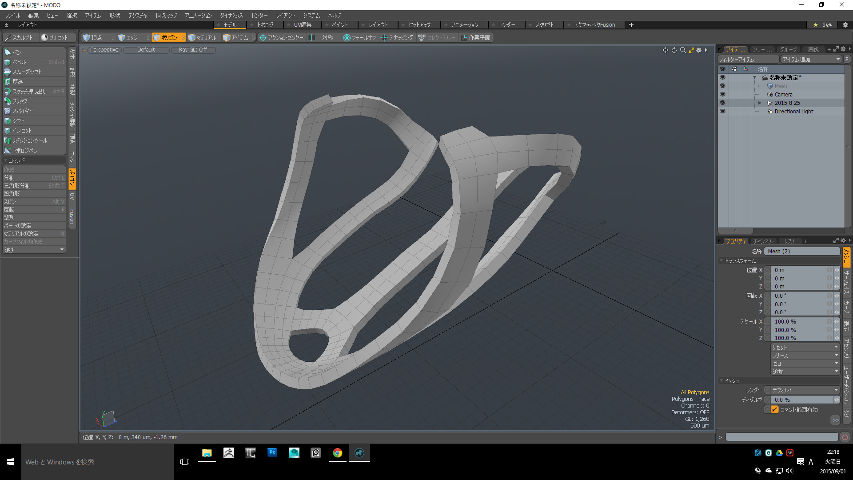Expand the 2015 8 25 folder item

760,103
